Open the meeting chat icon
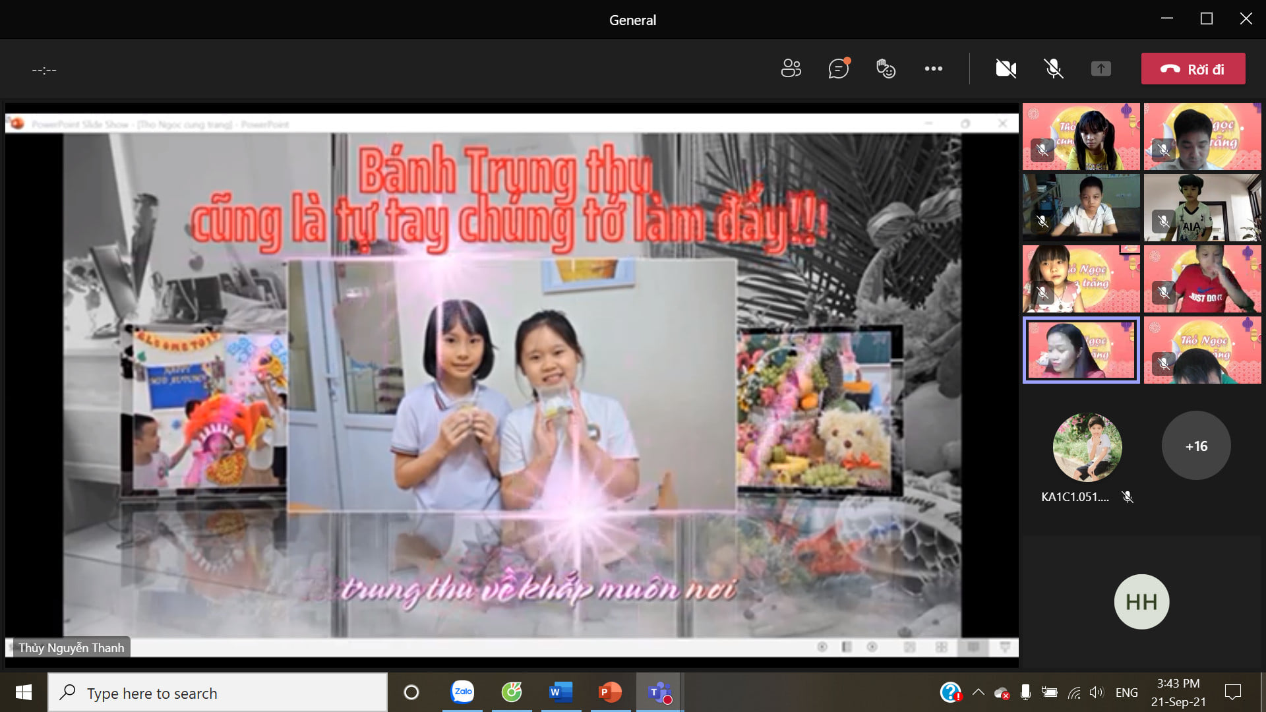The width and height of the screenshot is (1266, 712). click(x=838, y=69)
